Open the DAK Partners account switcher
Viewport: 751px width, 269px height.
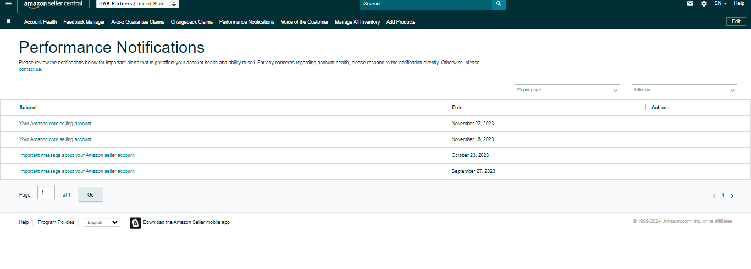click(x=137, y=4)
